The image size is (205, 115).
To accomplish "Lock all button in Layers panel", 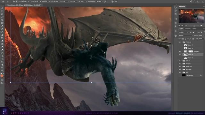I will pos(193,39).
